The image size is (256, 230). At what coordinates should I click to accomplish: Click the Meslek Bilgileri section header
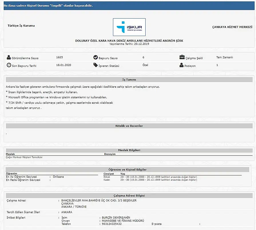[x=129, y=150]
